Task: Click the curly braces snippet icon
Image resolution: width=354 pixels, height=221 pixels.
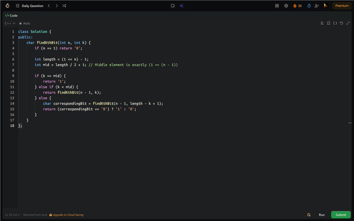Action: (x=335, y=23)
